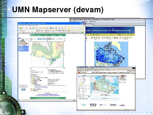Screen dimensions: 153x115
Task: Open the Favorites menu in IE menu bar
Action: point(30,26)
